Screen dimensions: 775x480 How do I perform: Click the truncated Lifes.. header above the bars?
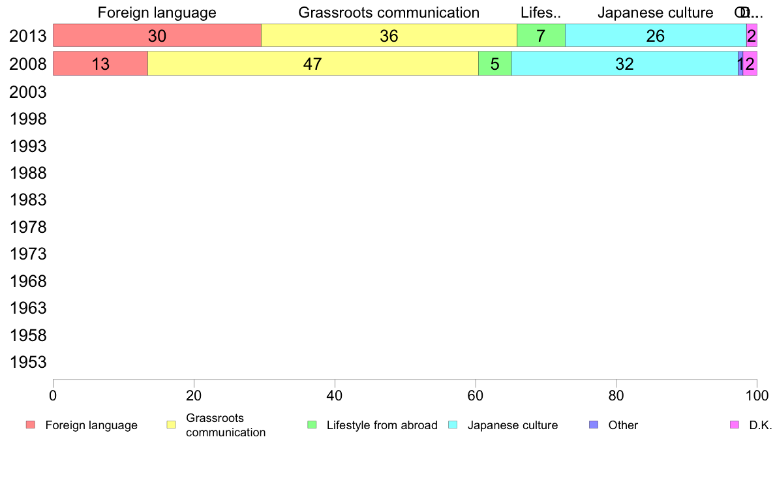point(541,12)
